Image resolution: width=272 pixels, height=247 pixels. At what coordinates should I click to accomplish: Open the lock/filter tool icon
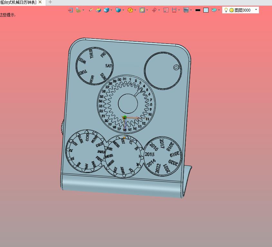pos(78,10)
